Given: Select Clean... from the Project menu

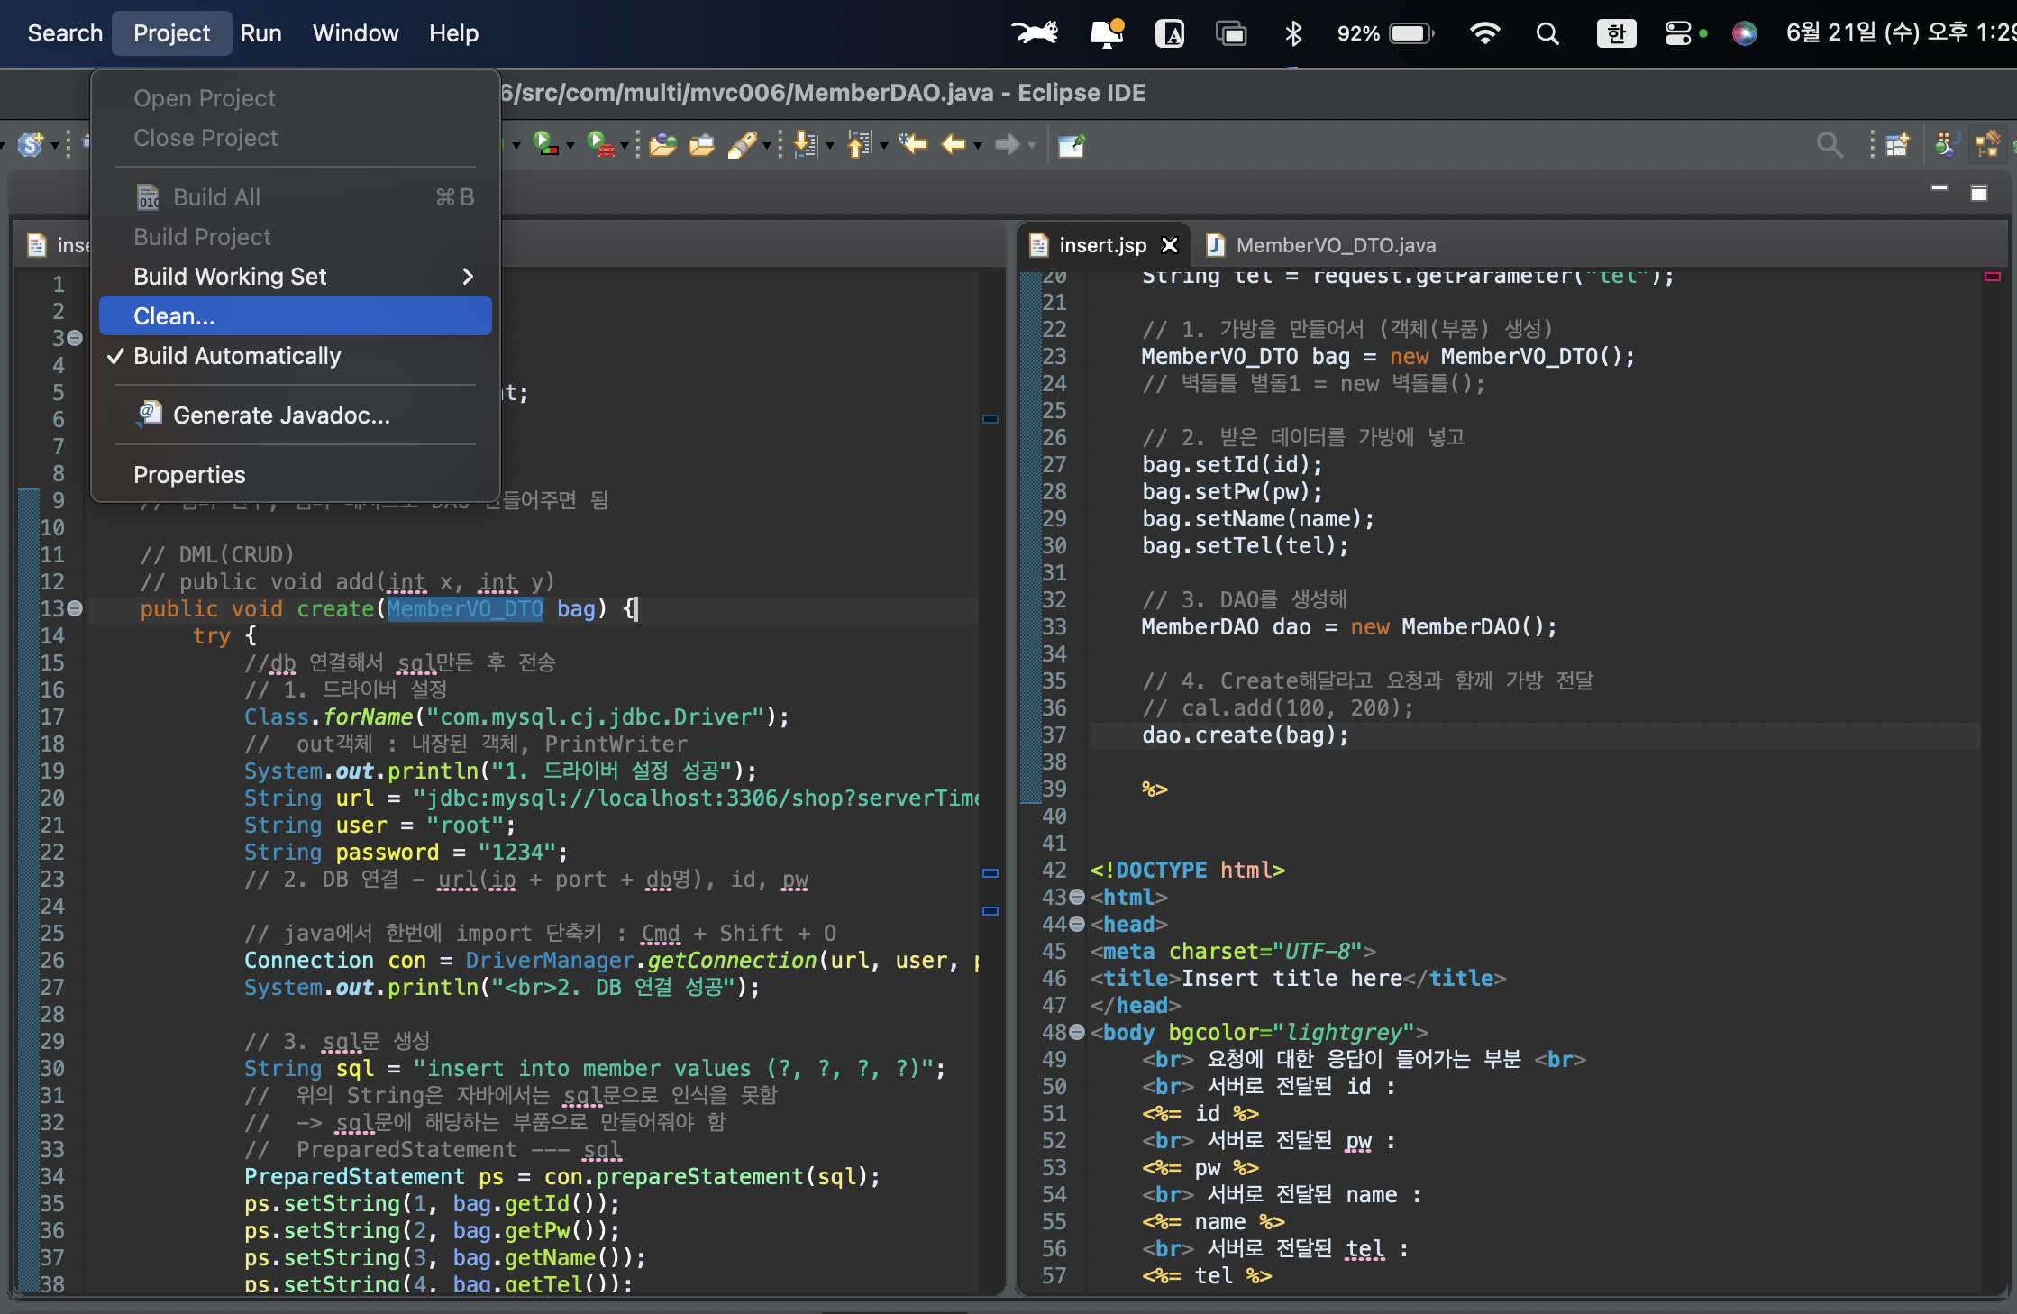Looking at the screenshot, I should [174, 316].
